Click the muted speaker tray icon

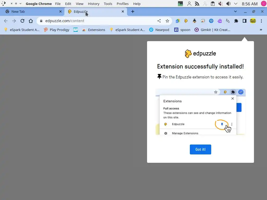pos(221,4)
